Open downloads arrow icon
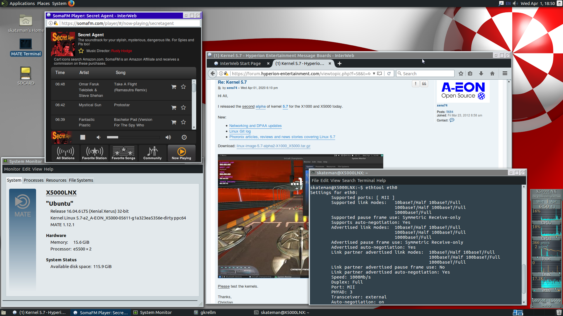Viewport: 563px width, 316px height. point(481,73)
